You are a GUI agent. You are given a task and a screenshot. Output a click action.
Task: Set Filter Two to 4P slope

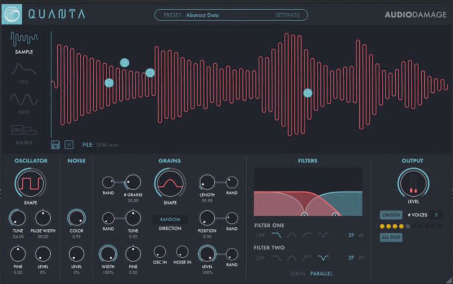tap(361, 258)
